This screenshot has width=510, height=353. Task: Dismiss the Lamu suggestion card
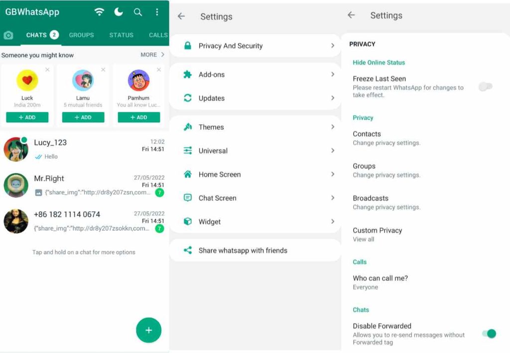tap(103, 70)
